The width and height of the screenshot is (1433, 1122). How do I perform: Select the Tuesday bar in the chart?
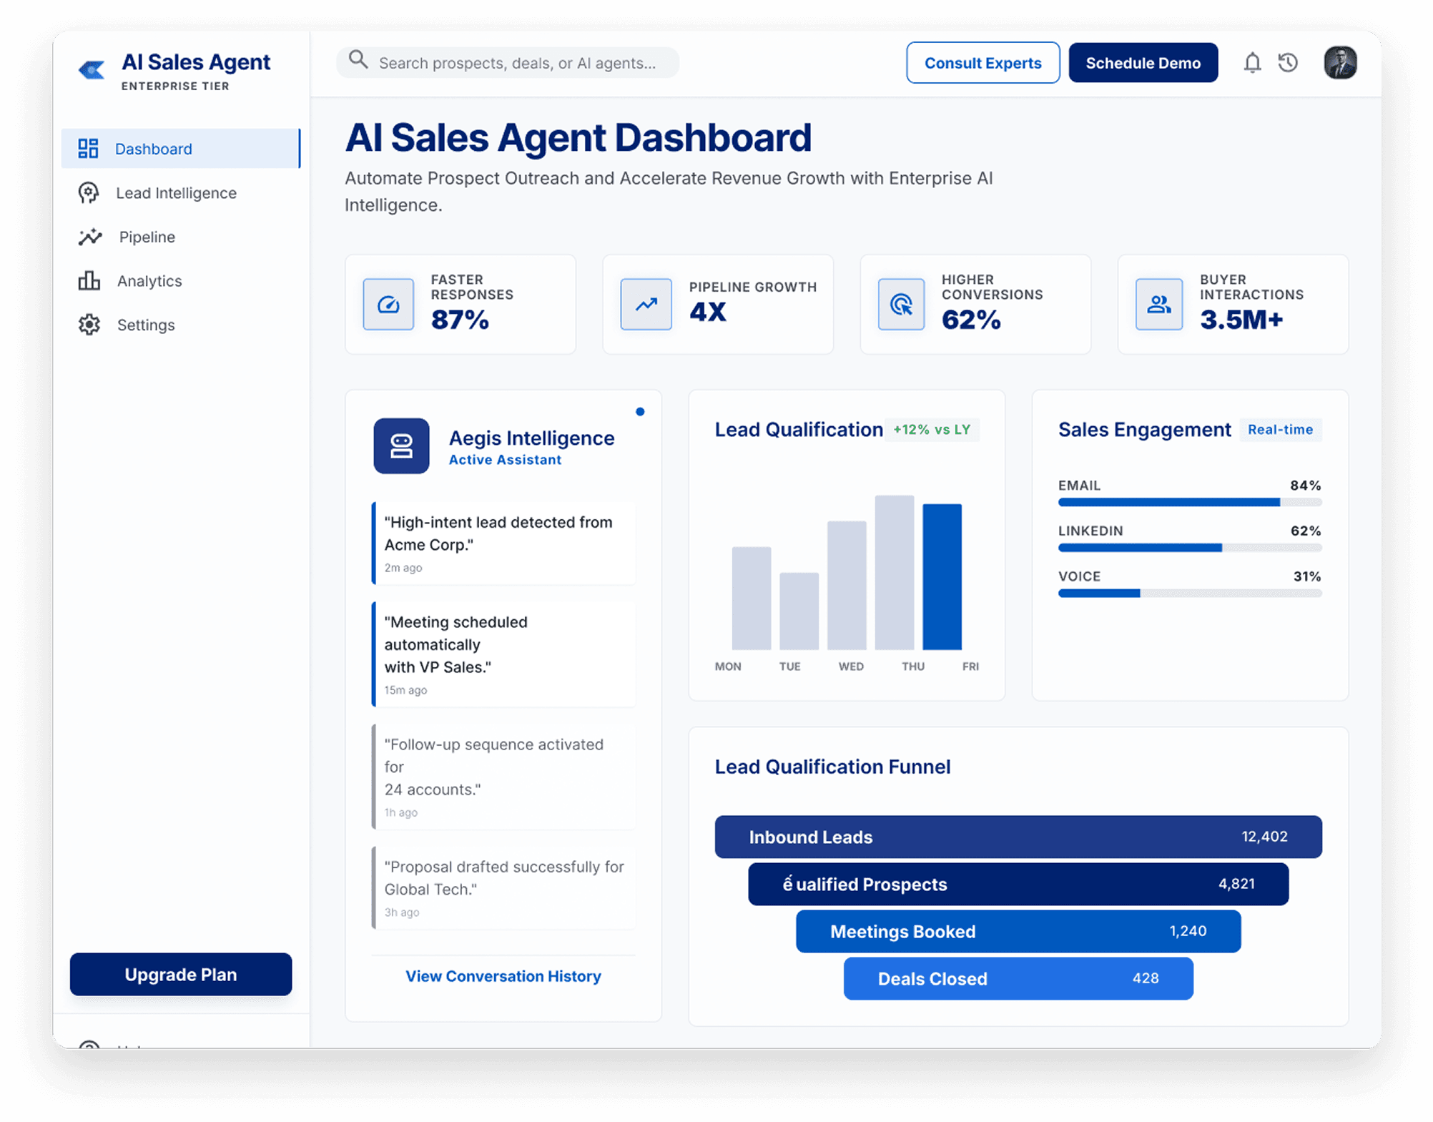(x=799, y=611)
